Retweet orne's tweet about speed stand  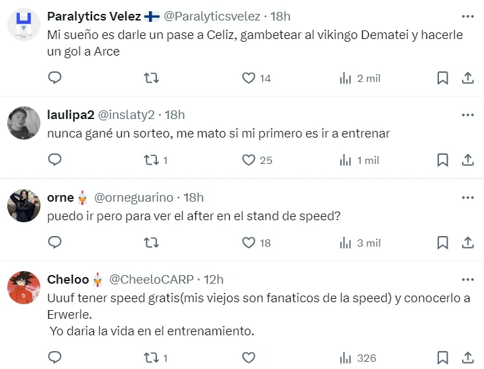click(151, 243)
